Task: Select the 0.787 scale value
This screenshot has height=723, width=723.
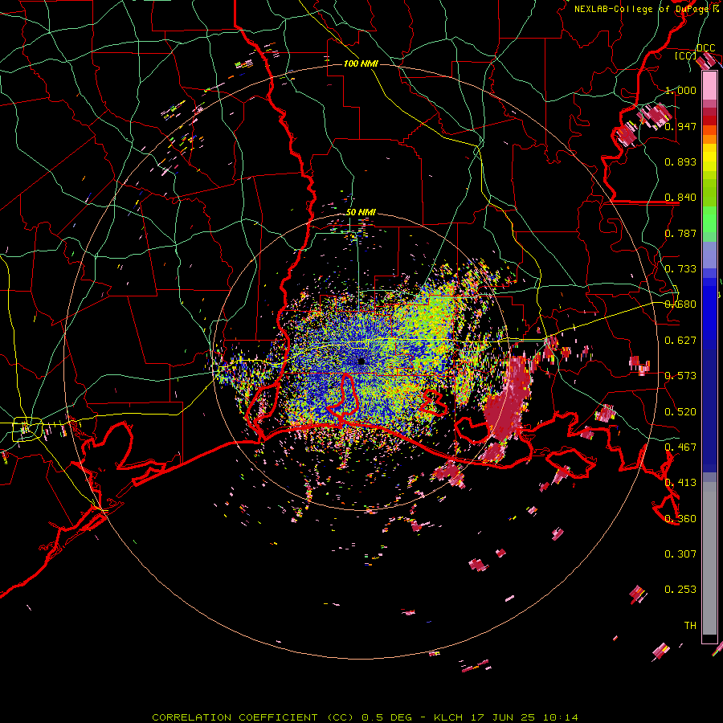Action: point(680,233)
